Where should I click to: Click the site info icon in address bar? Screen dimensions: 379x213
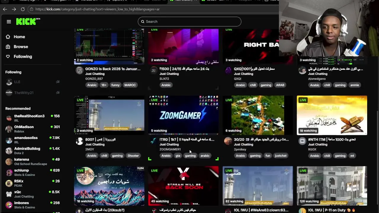pyautogui.click(x=32, y=9)
